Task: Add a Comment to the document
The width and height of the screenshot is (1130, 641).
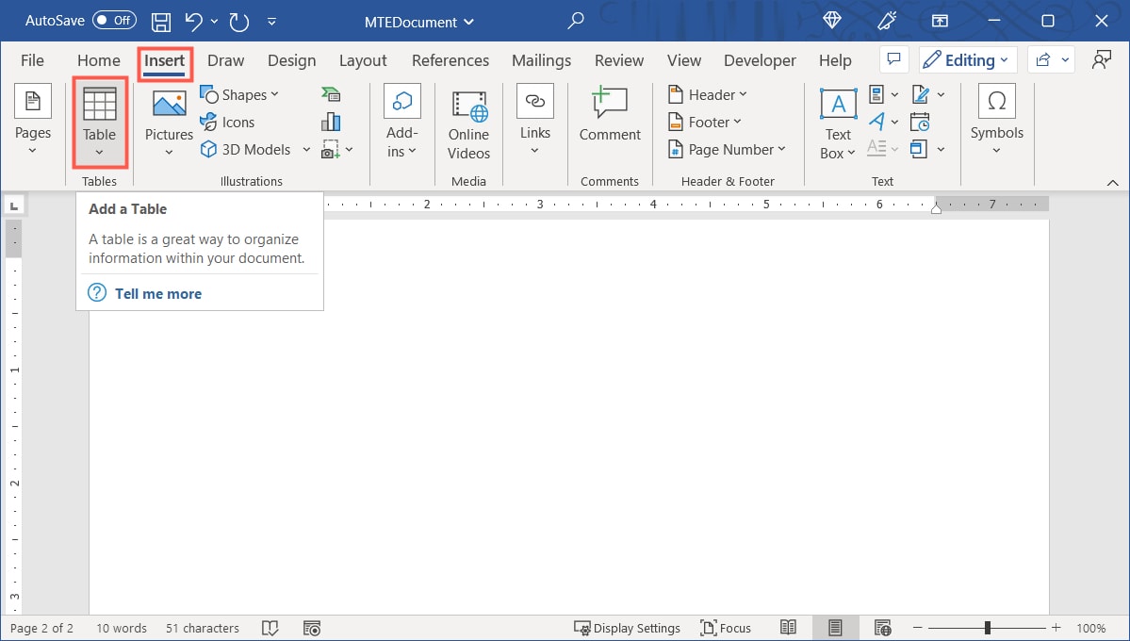Action: 609,113
